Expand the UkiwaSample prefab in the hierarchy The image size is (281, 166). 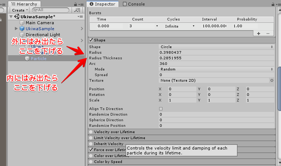point(16,29)
